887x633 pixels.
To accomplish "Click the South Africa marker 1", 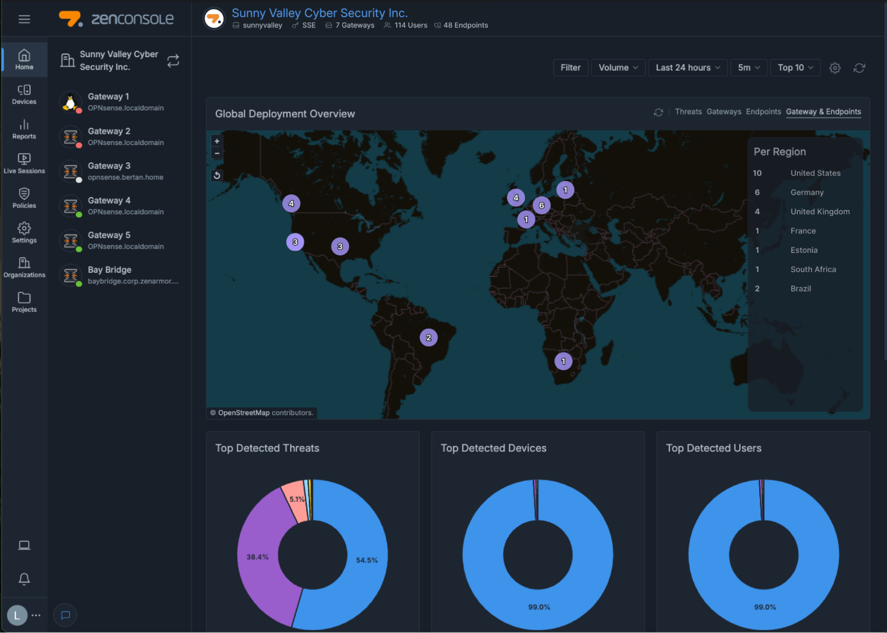I will 563,362.
